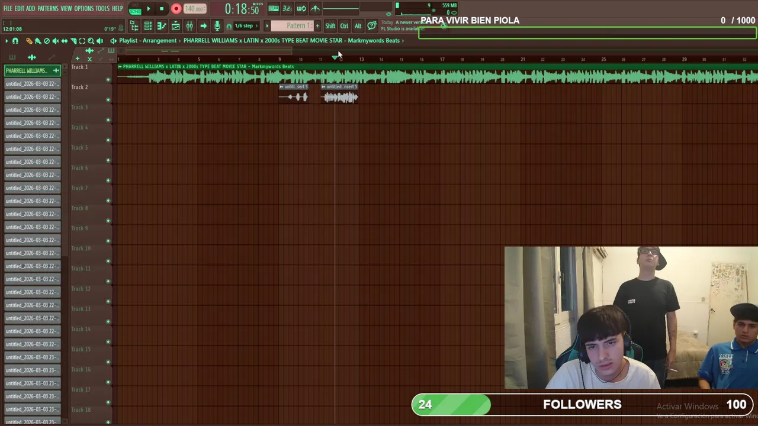Select the playlist Zoom tool
Image resolution: width=758 pixels, height=426 pixels.
(x=91, y=41)
